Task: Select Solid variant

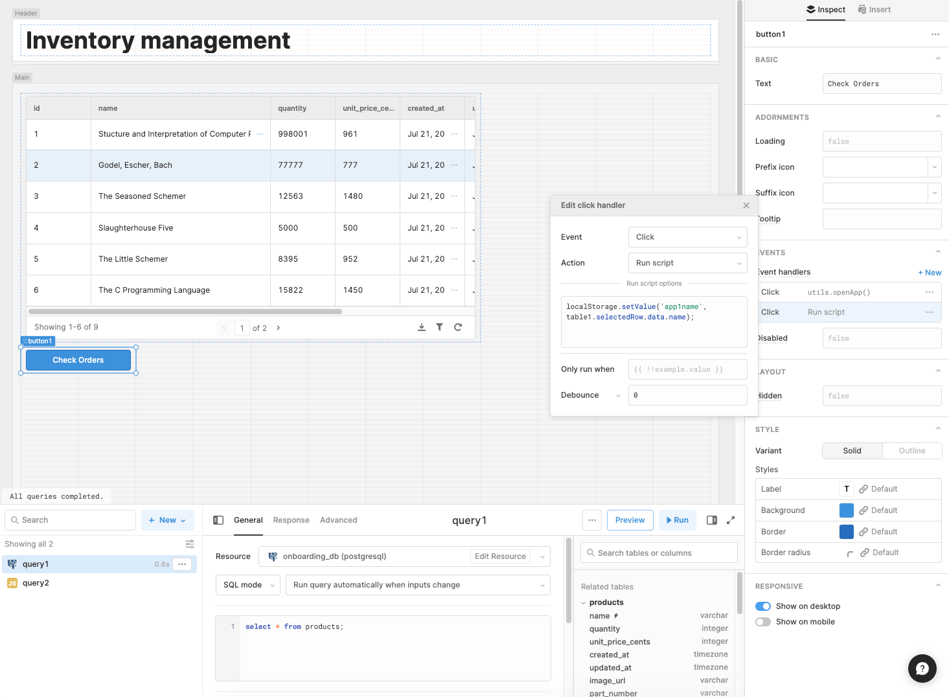Action: (x=852, y=451)
